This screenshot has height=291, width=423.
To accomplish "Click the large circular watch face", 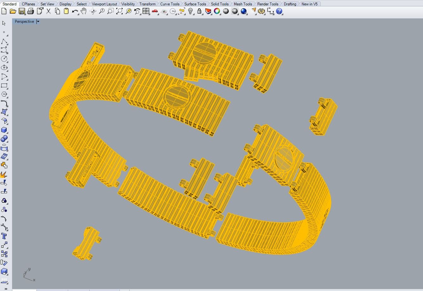I will pyautogui.click(x=177, y=96).
